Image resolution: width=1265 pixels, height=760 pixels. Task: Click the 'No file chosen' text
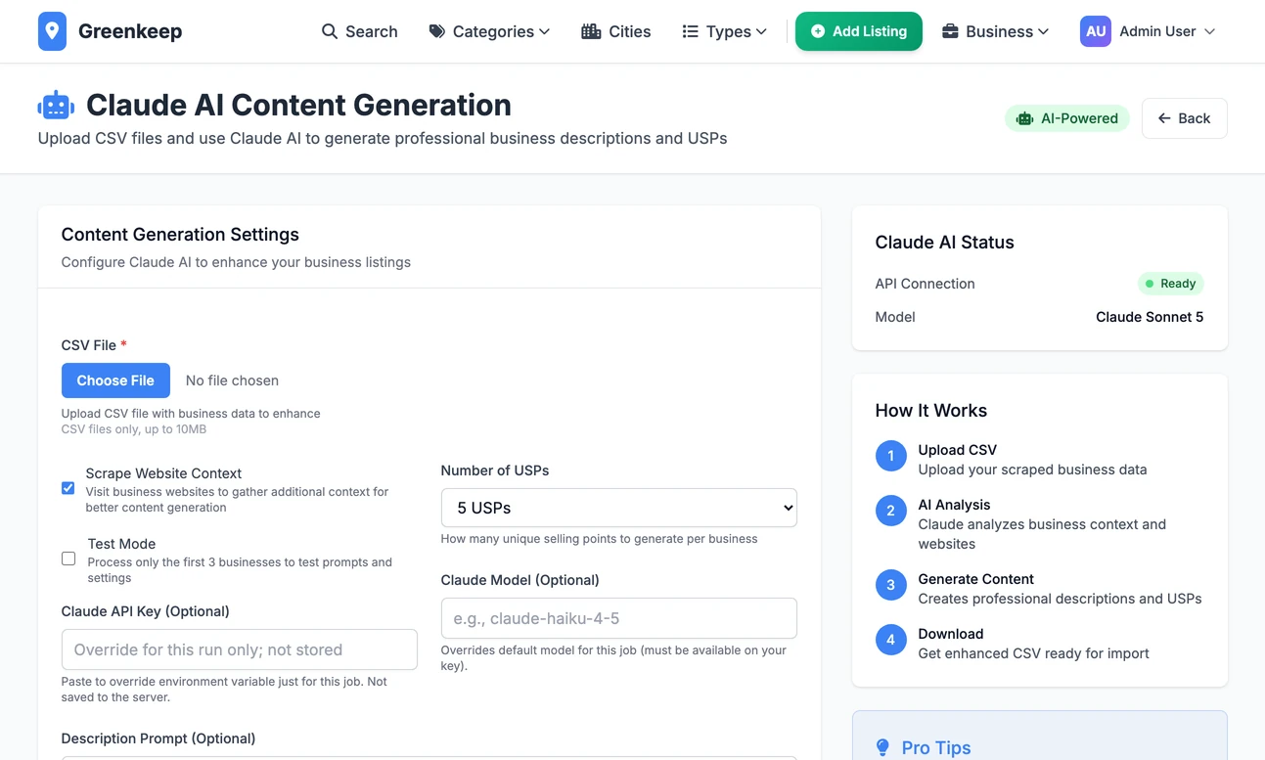pyautogui.click(x=232, y=380)
